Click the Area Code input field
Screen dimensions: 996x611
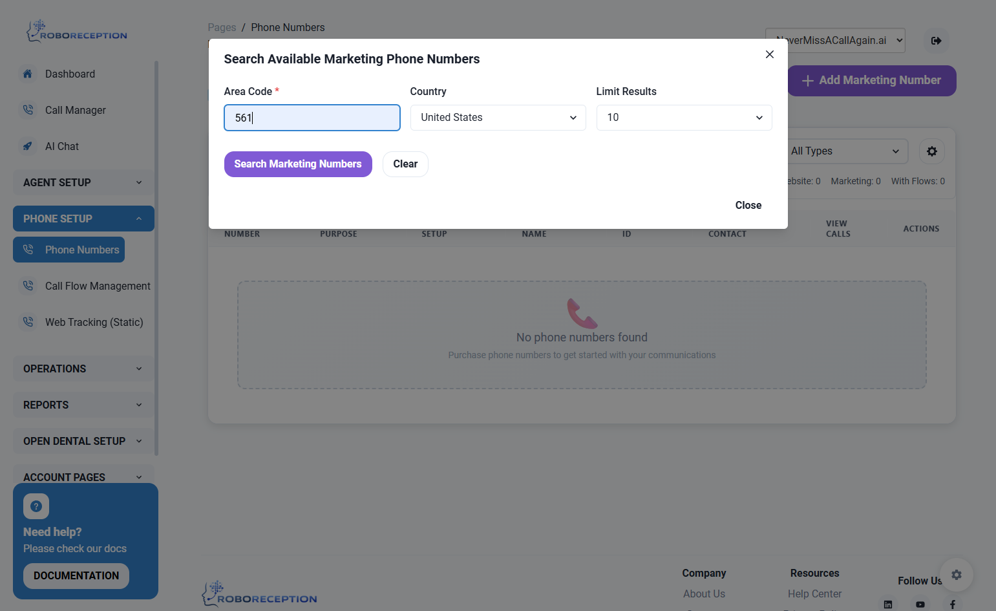click(x=312, y=118)
